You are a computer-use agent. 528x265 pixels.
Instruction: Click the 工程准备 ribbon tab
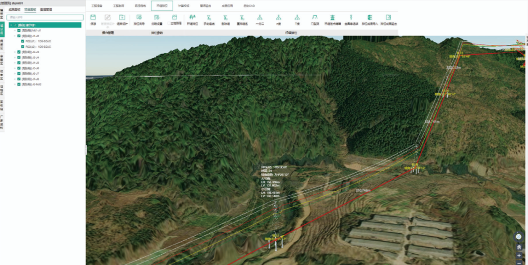pos(98,6)
